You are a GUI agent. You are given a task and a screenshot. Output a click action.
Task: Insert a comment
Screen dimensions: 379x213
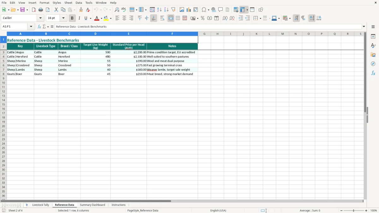[x=220, y=10]
